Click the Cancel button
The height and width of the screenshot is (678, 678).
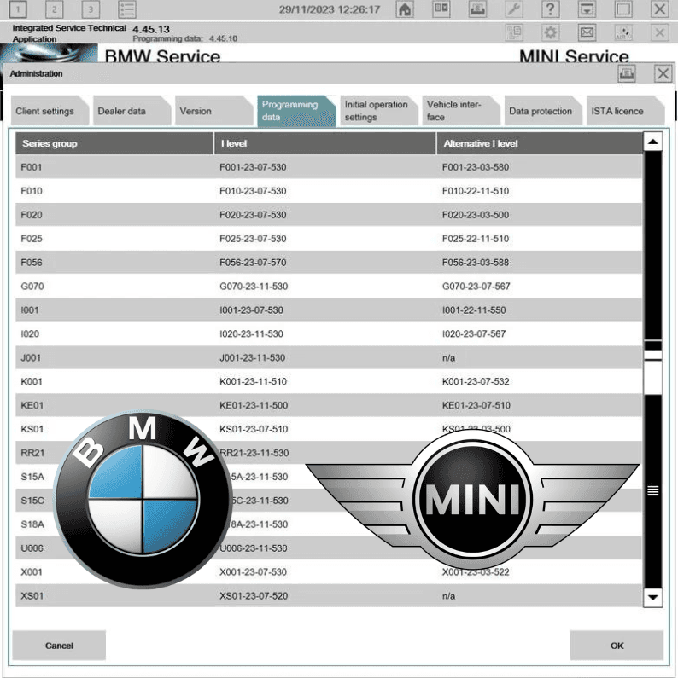[x=59, y=646]
